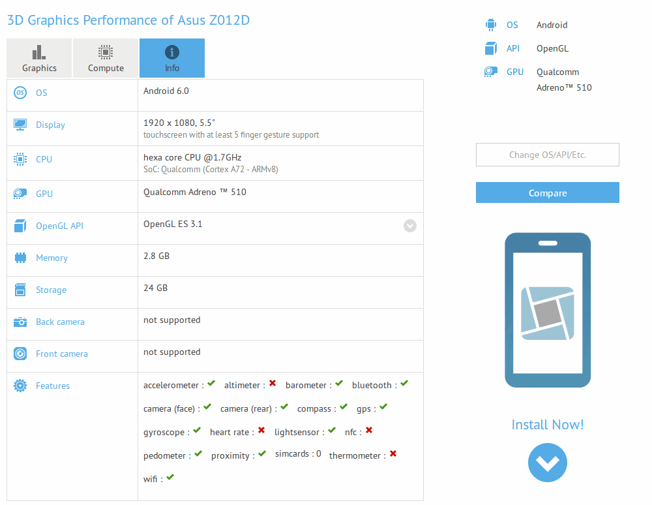The image size is (652, 505).
Task: Click the Install Now! link
Action: (x=547, y=425)
